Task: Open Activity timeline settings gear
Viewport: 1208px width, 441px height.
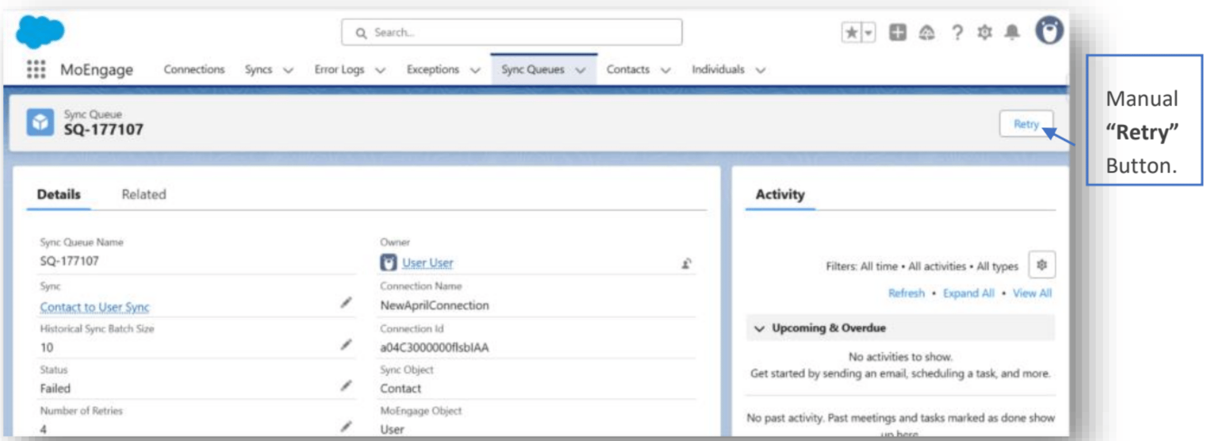Action: pyautogui.click(x=1042, y=265)
